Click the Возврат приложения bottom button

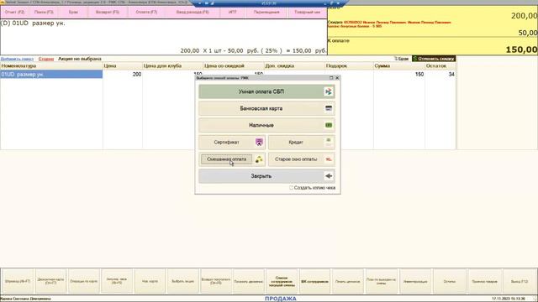point(216,281)
